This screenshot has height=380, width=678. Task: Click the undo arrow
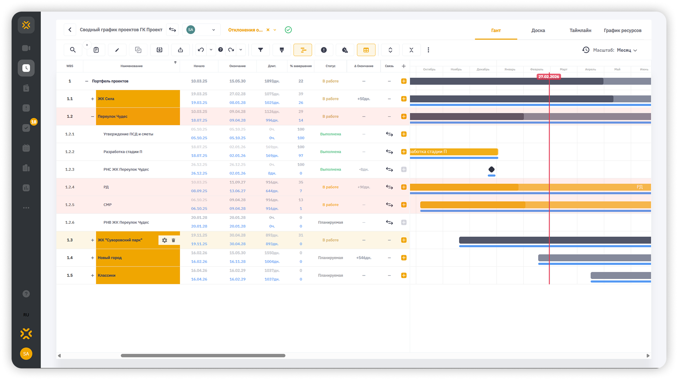201,50
